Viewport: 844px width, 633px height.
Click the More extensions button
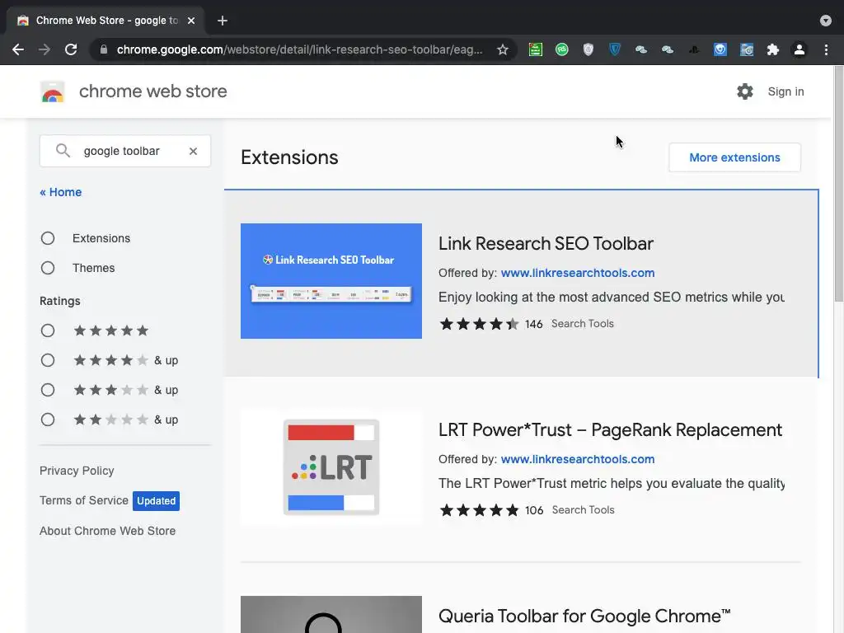[734, 157]
